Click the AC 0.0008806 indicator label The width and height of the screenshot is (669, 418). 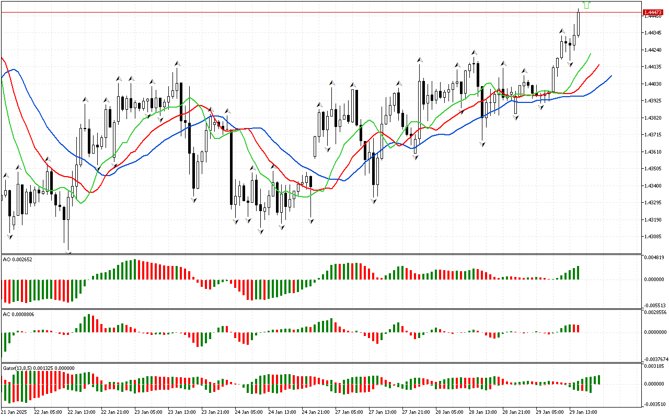18,314
